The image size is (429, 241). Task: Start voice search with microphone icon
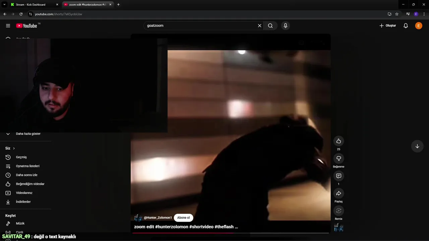tap(286, 25)
